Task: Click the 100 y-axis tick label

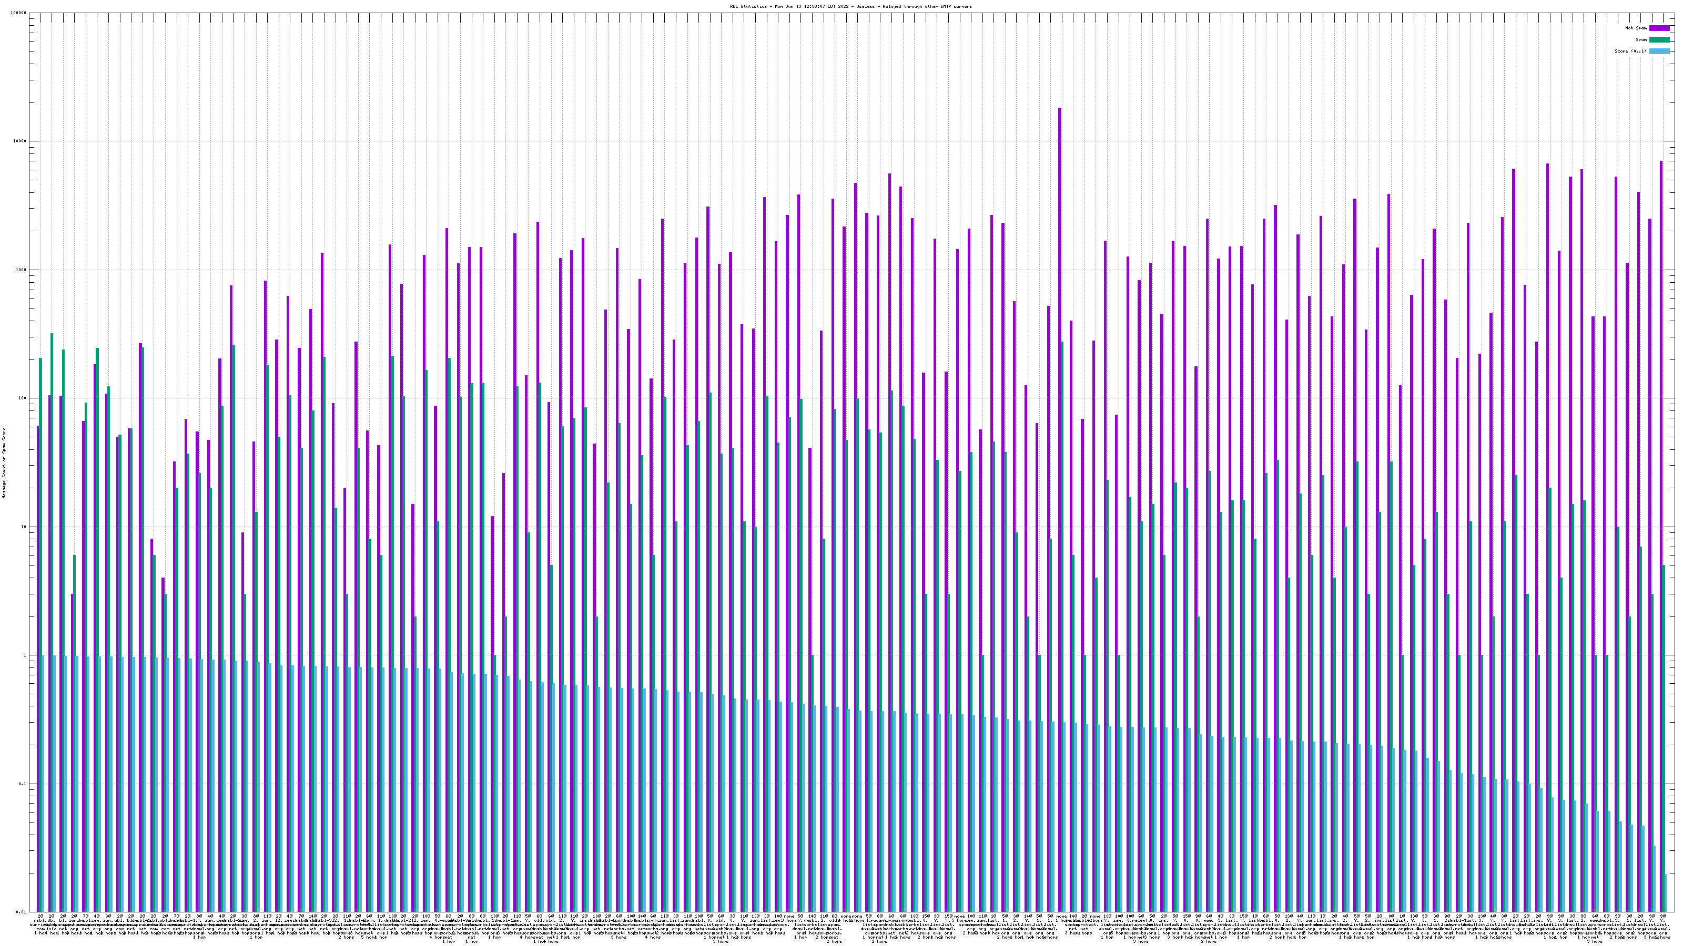Action: coord(23,398)
